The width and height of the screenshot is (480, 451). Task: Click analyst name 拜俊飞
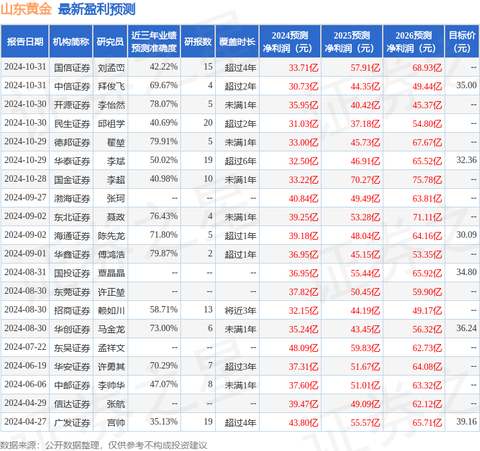point(111,86)
